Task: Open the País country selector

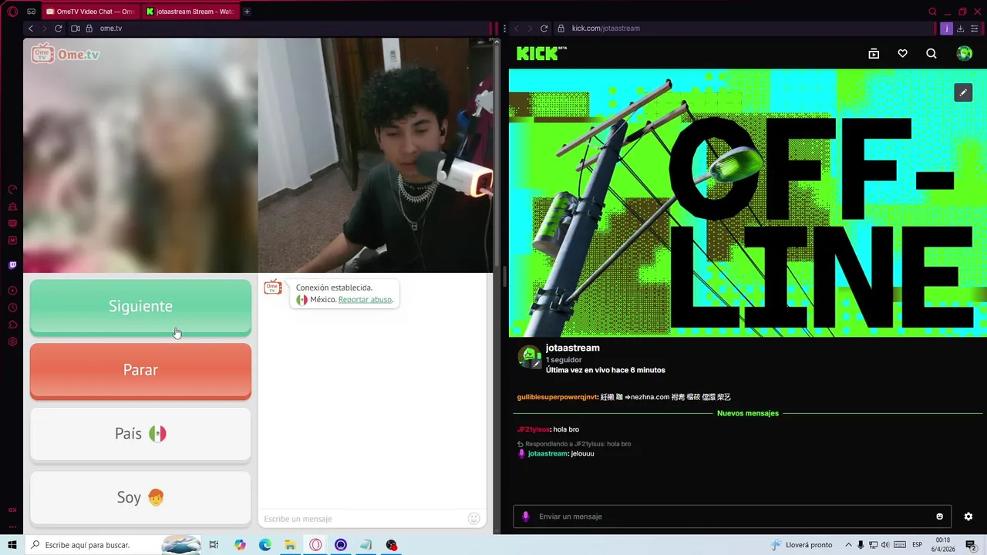Action: (x=140, y=434)
